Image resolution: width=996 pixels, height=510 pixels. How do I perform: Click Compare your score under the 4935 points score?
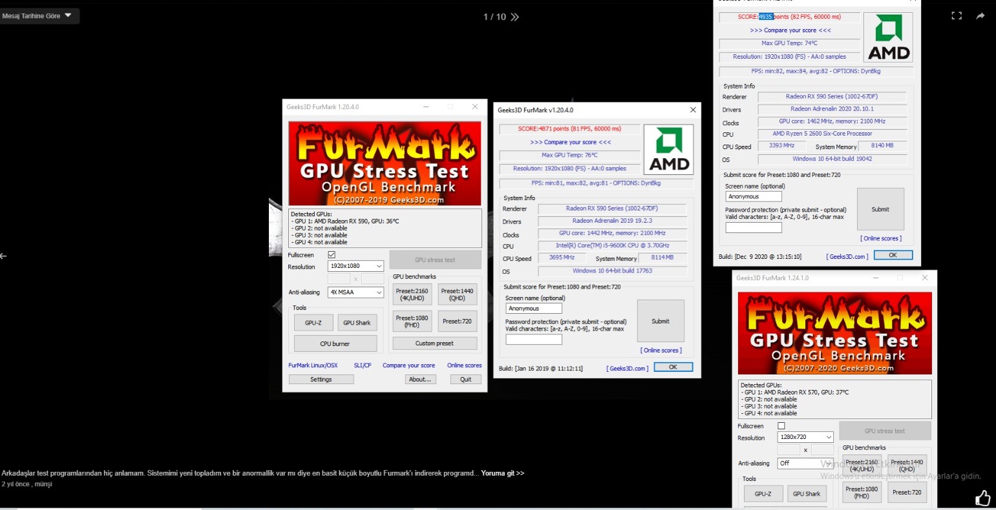790,30
